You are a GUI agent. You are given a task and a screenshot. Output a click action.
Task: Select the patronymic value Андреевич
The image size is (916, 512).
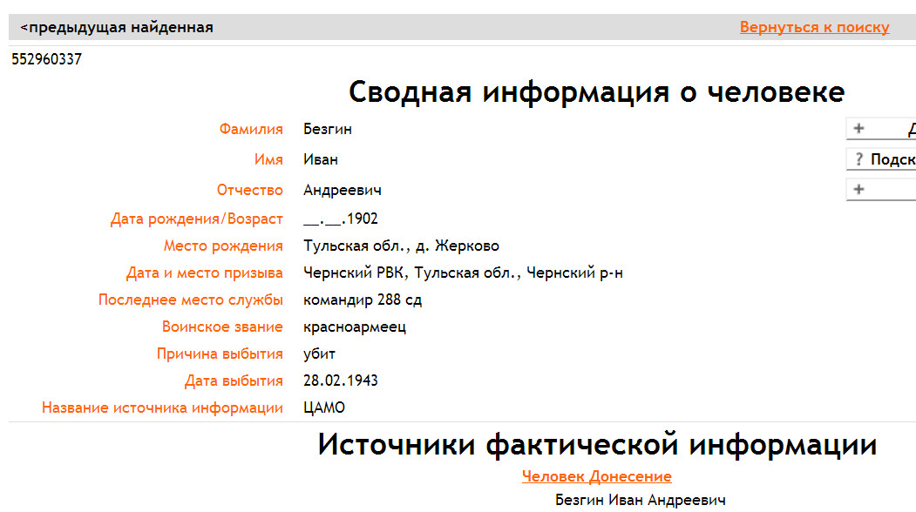(343, 190)
